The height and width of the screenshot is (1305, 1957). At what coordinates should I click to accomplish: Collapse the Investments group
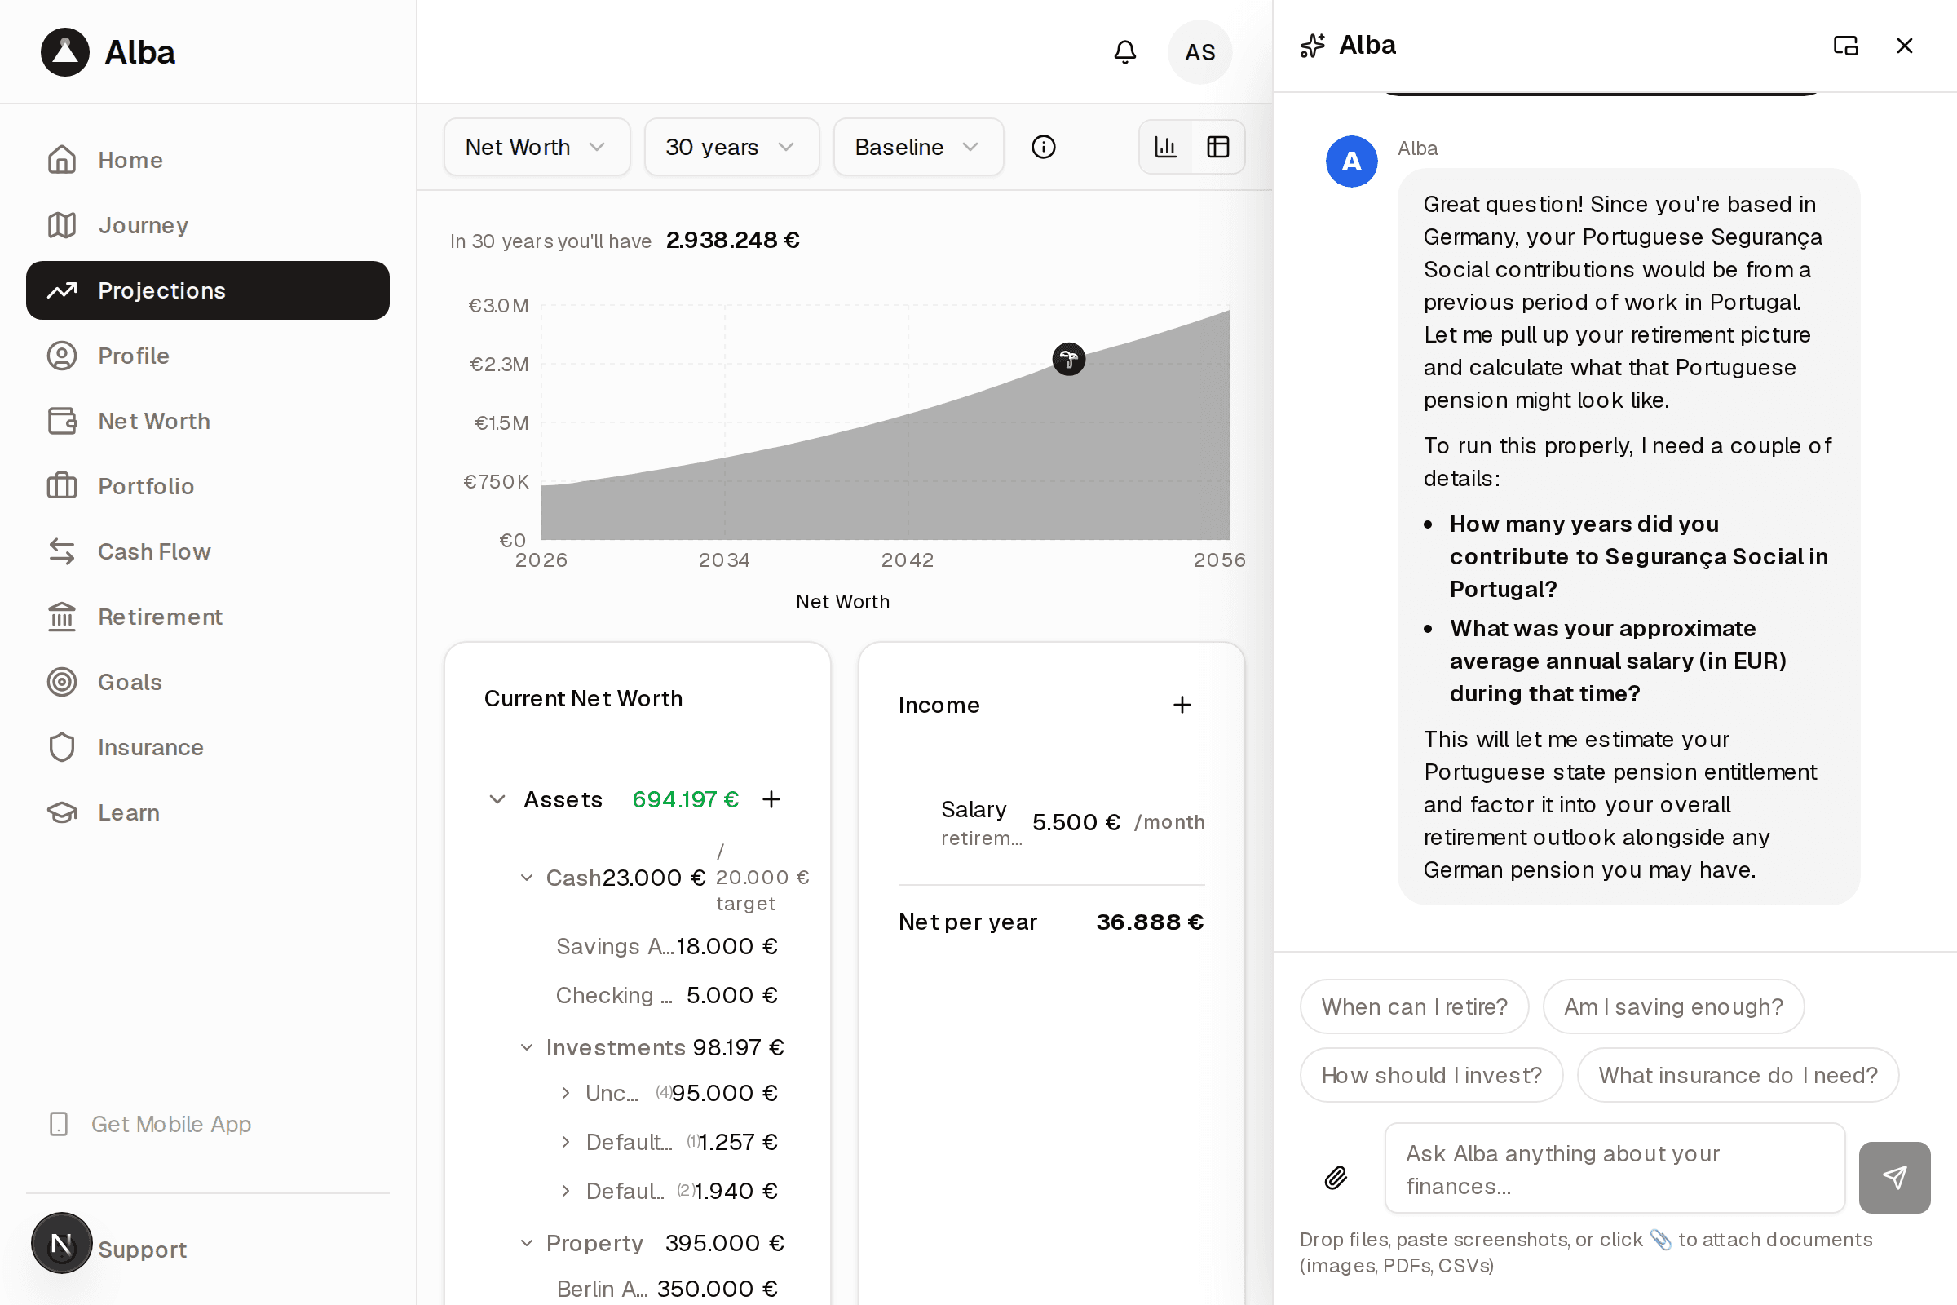pyautogui.click(x=527, y=1047)
